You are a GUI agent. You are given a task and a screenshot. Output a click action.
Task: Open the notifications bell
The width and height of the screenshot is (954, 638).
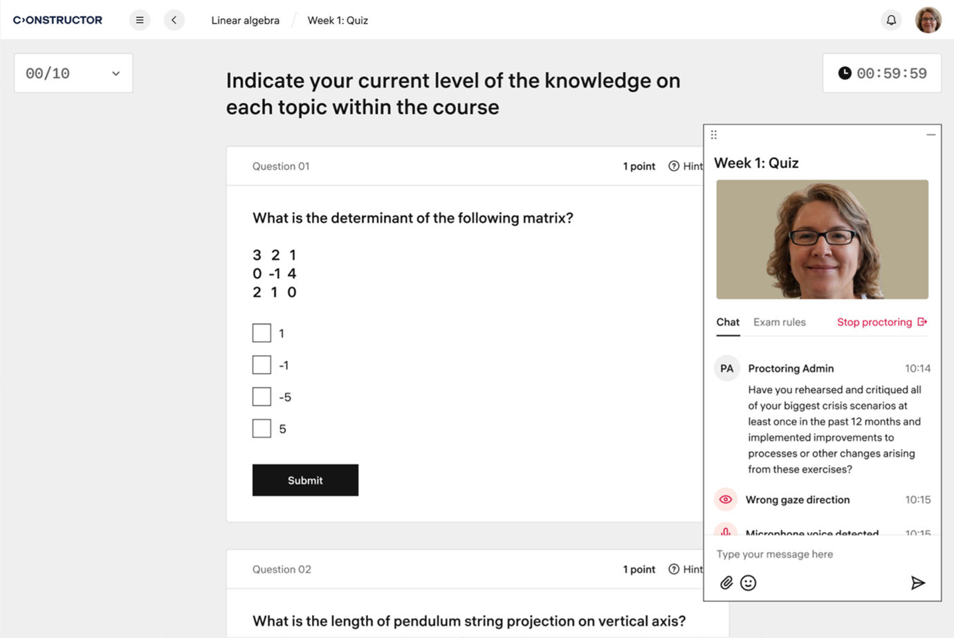coord(891,20)
